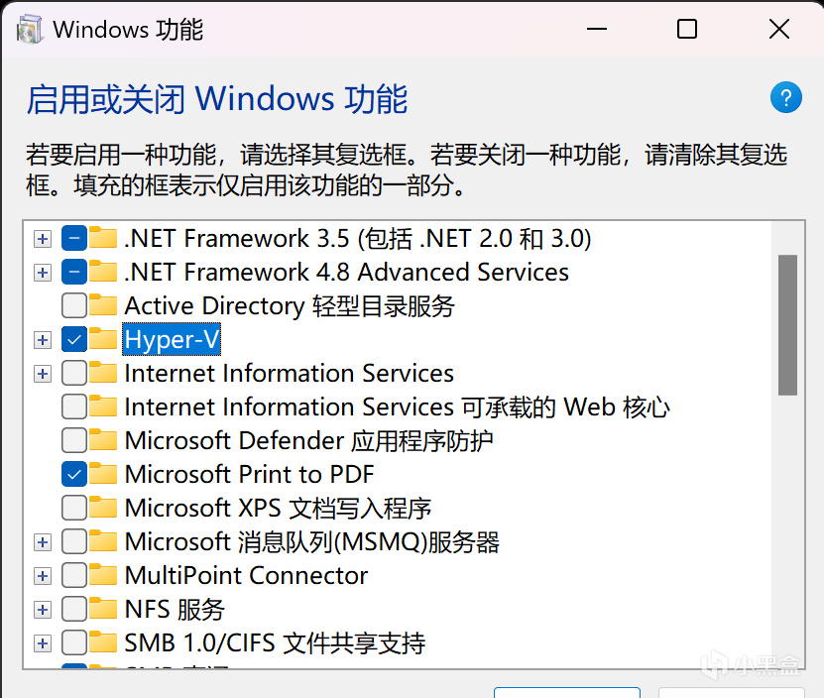Maximize the Windows 功能 window
This screenshot has height=698, width=824.
(x=686, y=30)
